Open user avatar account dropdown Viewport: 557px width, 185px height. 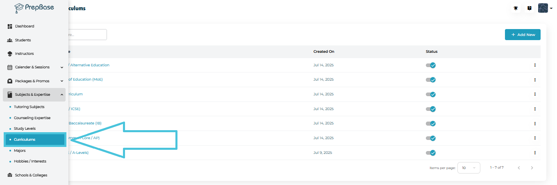pos(545,8)
